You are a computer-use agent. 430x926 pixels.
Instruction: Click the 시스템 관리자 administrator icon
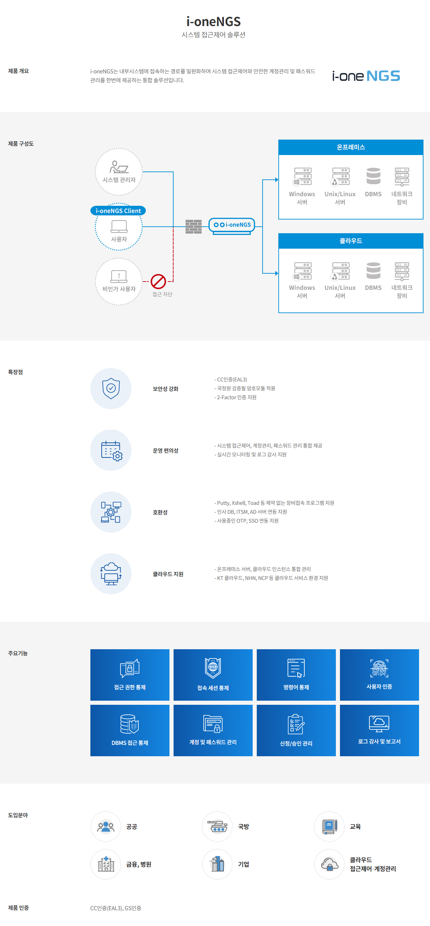coord(119,167)
